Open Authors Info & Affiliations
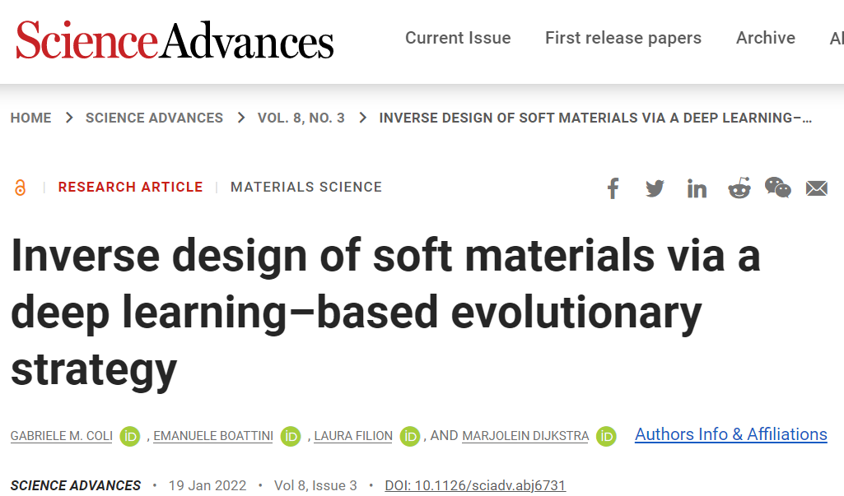Viewport: 844px width, 496px height. click(x=730, y=434)
